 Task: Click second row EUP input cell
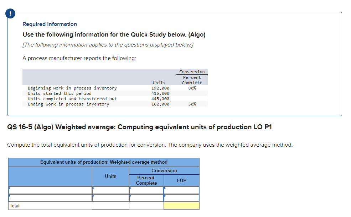tap(181, 198)
